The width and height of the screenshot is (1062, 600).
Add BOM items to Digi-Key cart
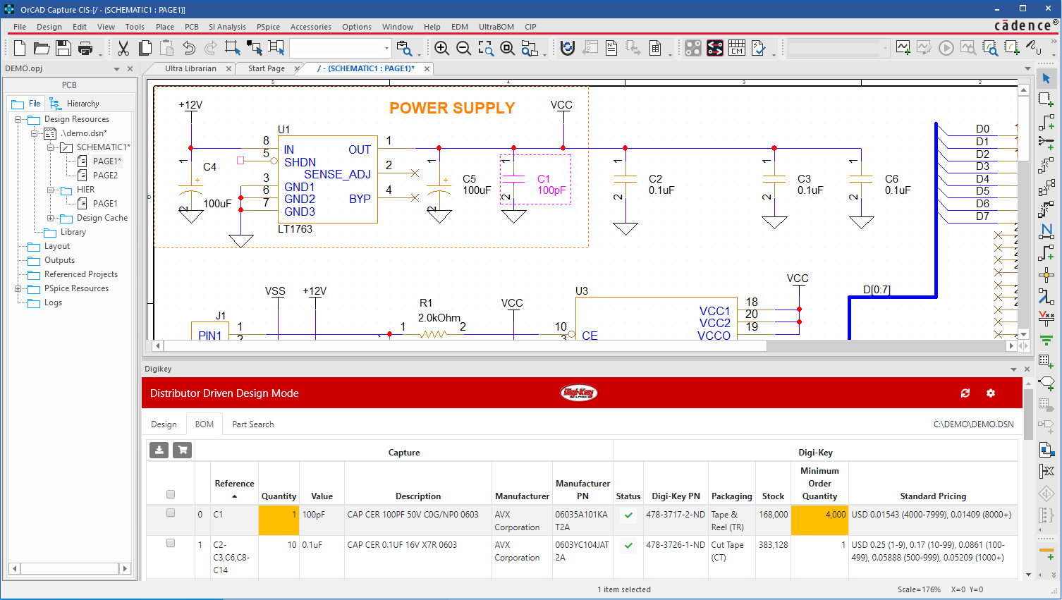[183, 450]
